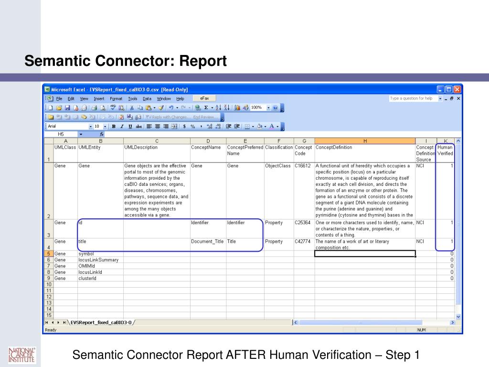The height and width of the screenshot is (367, 489).
Task: Align cell text to the right
Action: click(x=166, y=126)
